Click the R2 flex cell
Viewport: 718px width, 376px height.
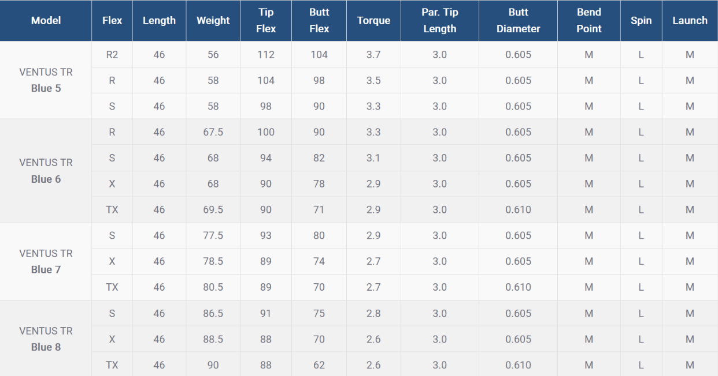point(112,55)
